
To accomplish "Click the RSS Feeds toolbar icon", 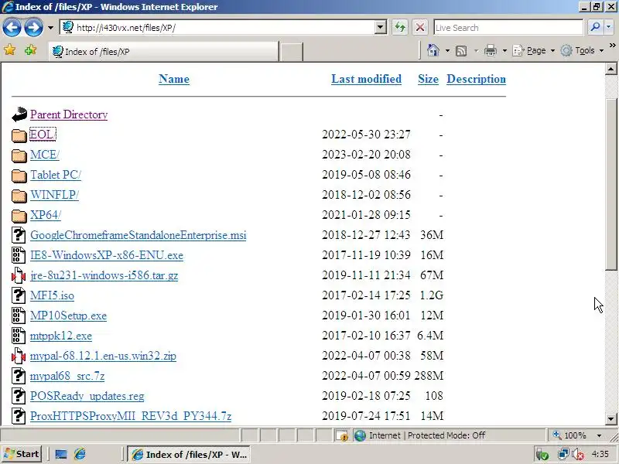I will [x=461, y=51].
